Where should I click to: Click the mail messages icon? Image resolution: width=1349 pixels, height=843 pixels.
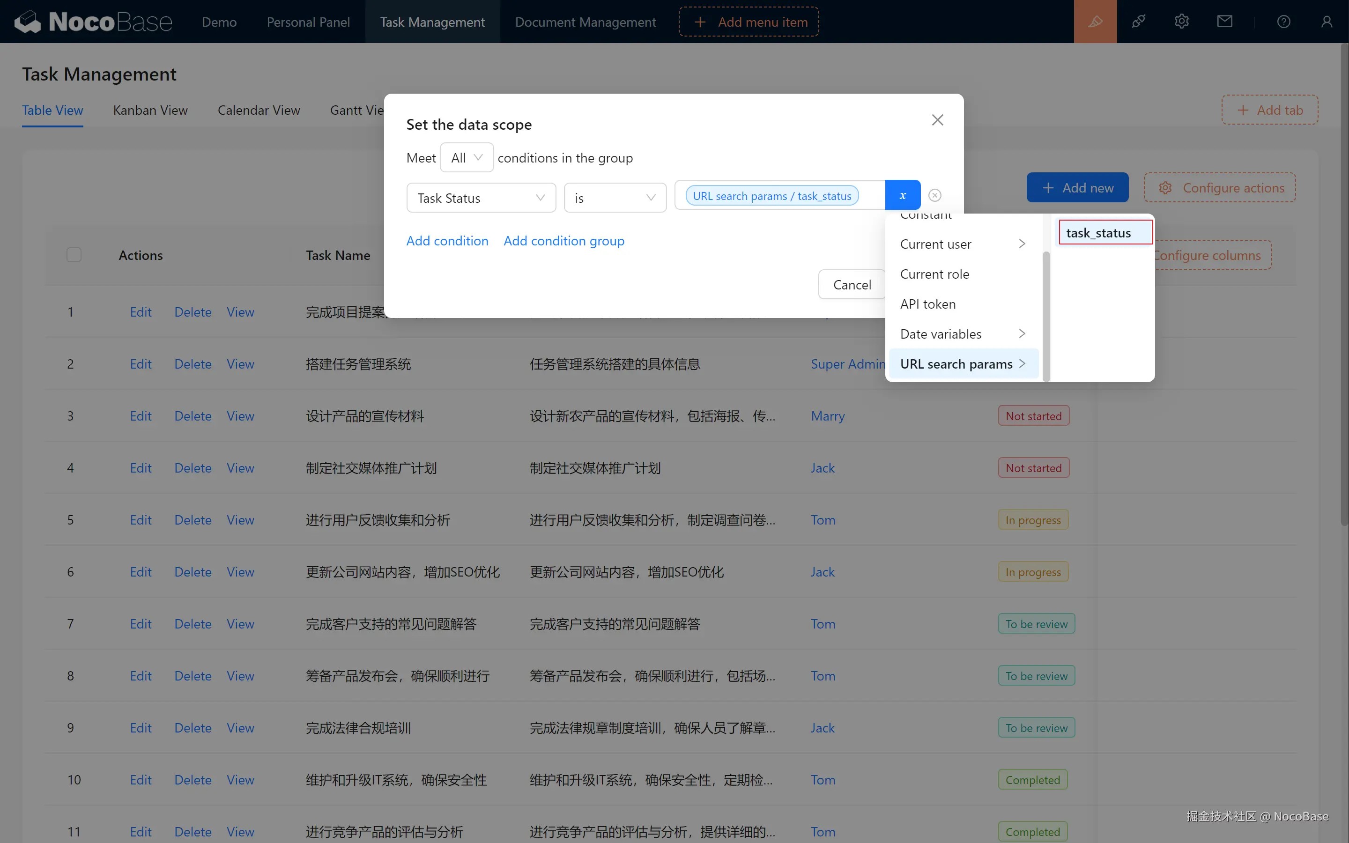[1224, 22]
